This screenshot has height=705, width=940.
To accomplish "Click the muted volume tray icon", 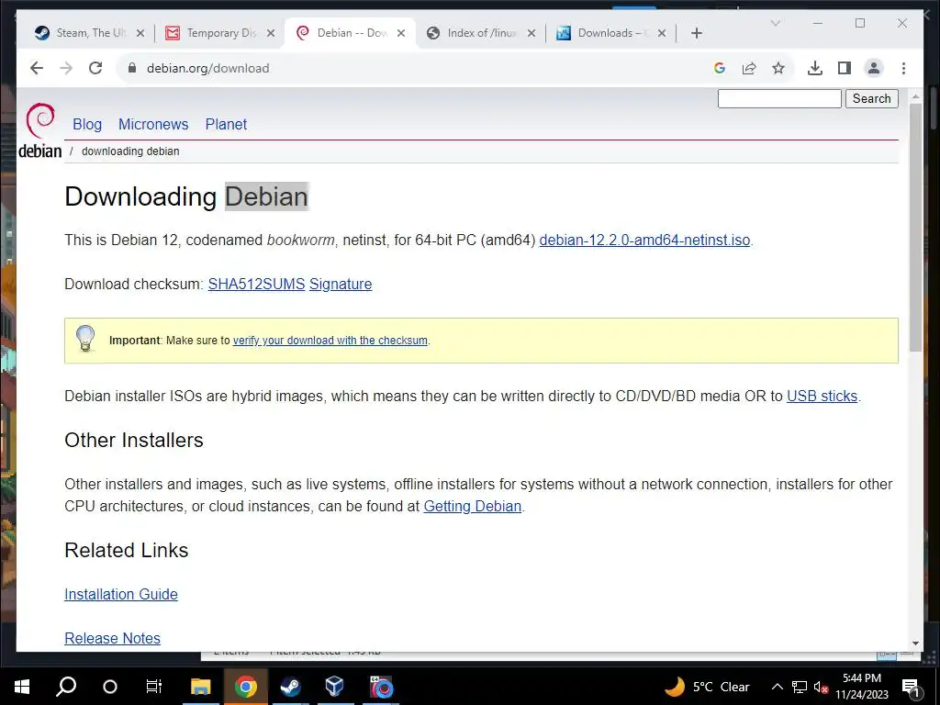I will click(822, 687).
